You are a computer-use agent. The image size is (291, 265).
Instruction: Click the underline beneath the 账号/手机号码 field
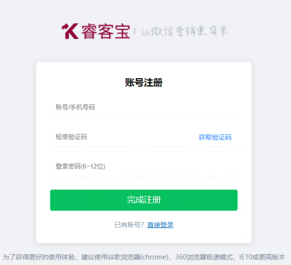pyautogui.click(x=144, y=117)
